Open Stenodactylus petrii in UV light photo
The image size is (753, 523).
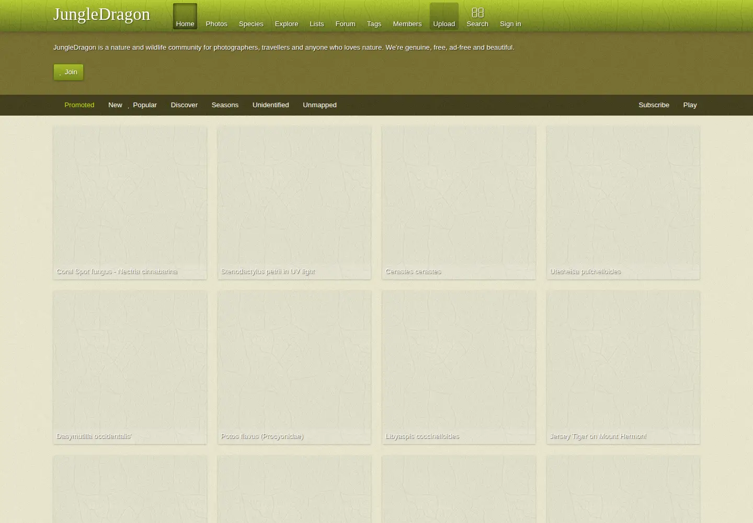tap(294, 202)
